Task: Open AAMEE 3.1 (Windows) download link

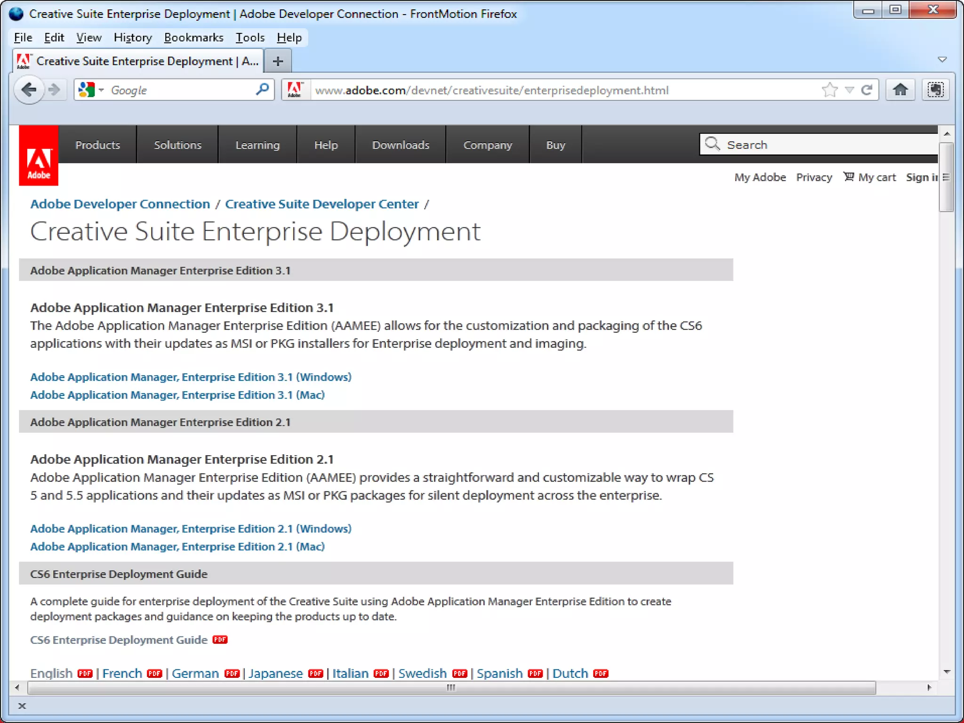Action: (x=191, y=377)
